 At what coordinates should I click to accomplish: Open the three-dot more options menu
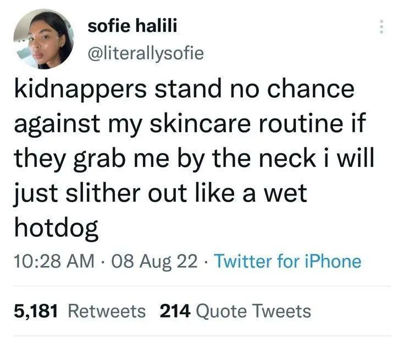[x=381, y=26]
